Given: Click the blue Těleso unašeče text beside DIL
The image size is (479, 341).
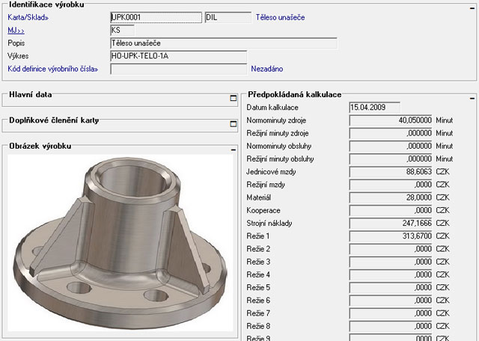Looking at the screenshot, I should point(280,17).
